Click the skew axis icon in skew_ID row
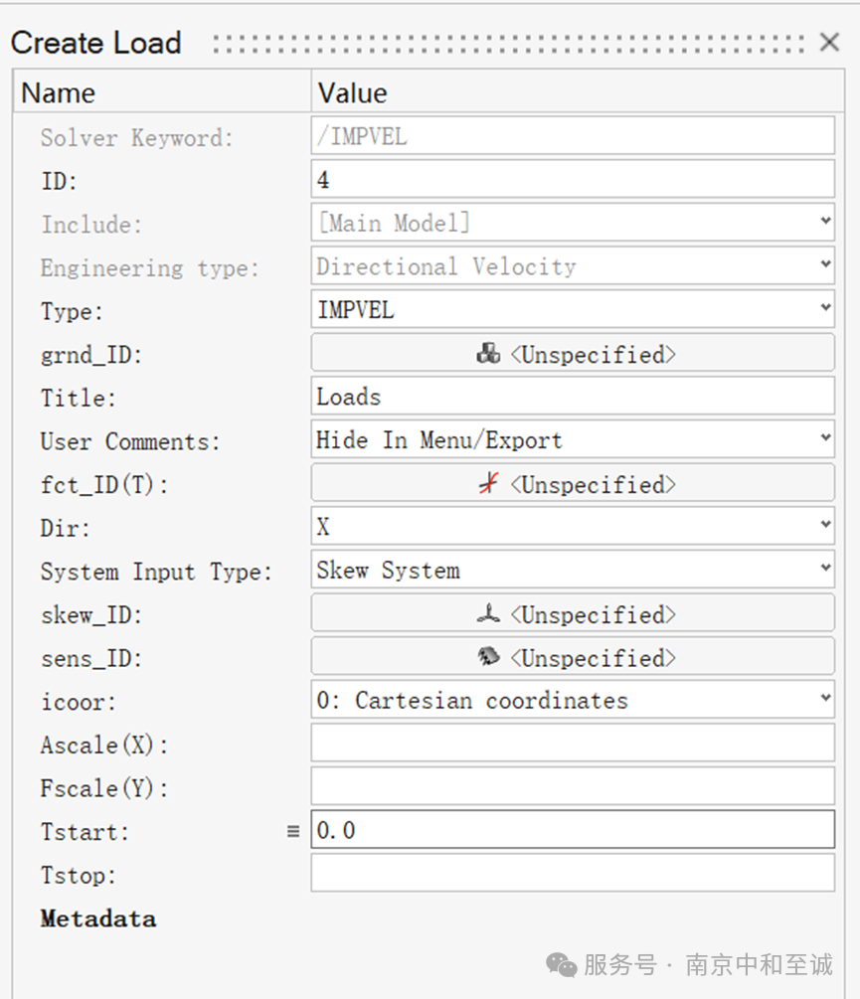 (x=488, y=614)
